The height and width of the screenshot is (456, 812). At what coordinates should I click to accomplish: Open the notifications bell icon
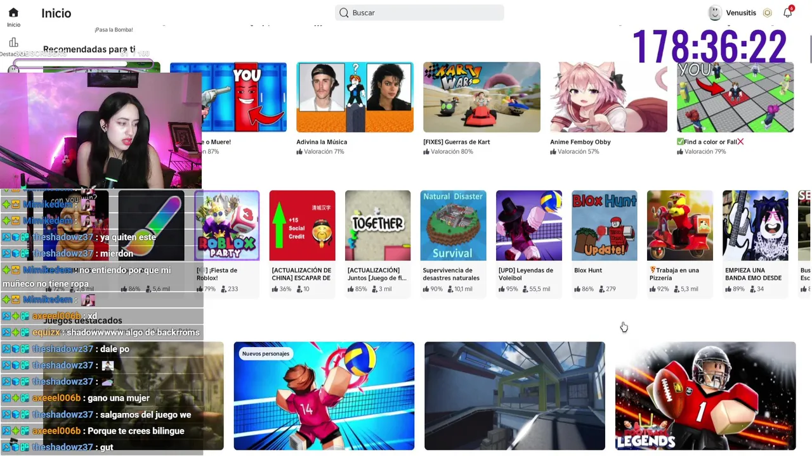787,13
